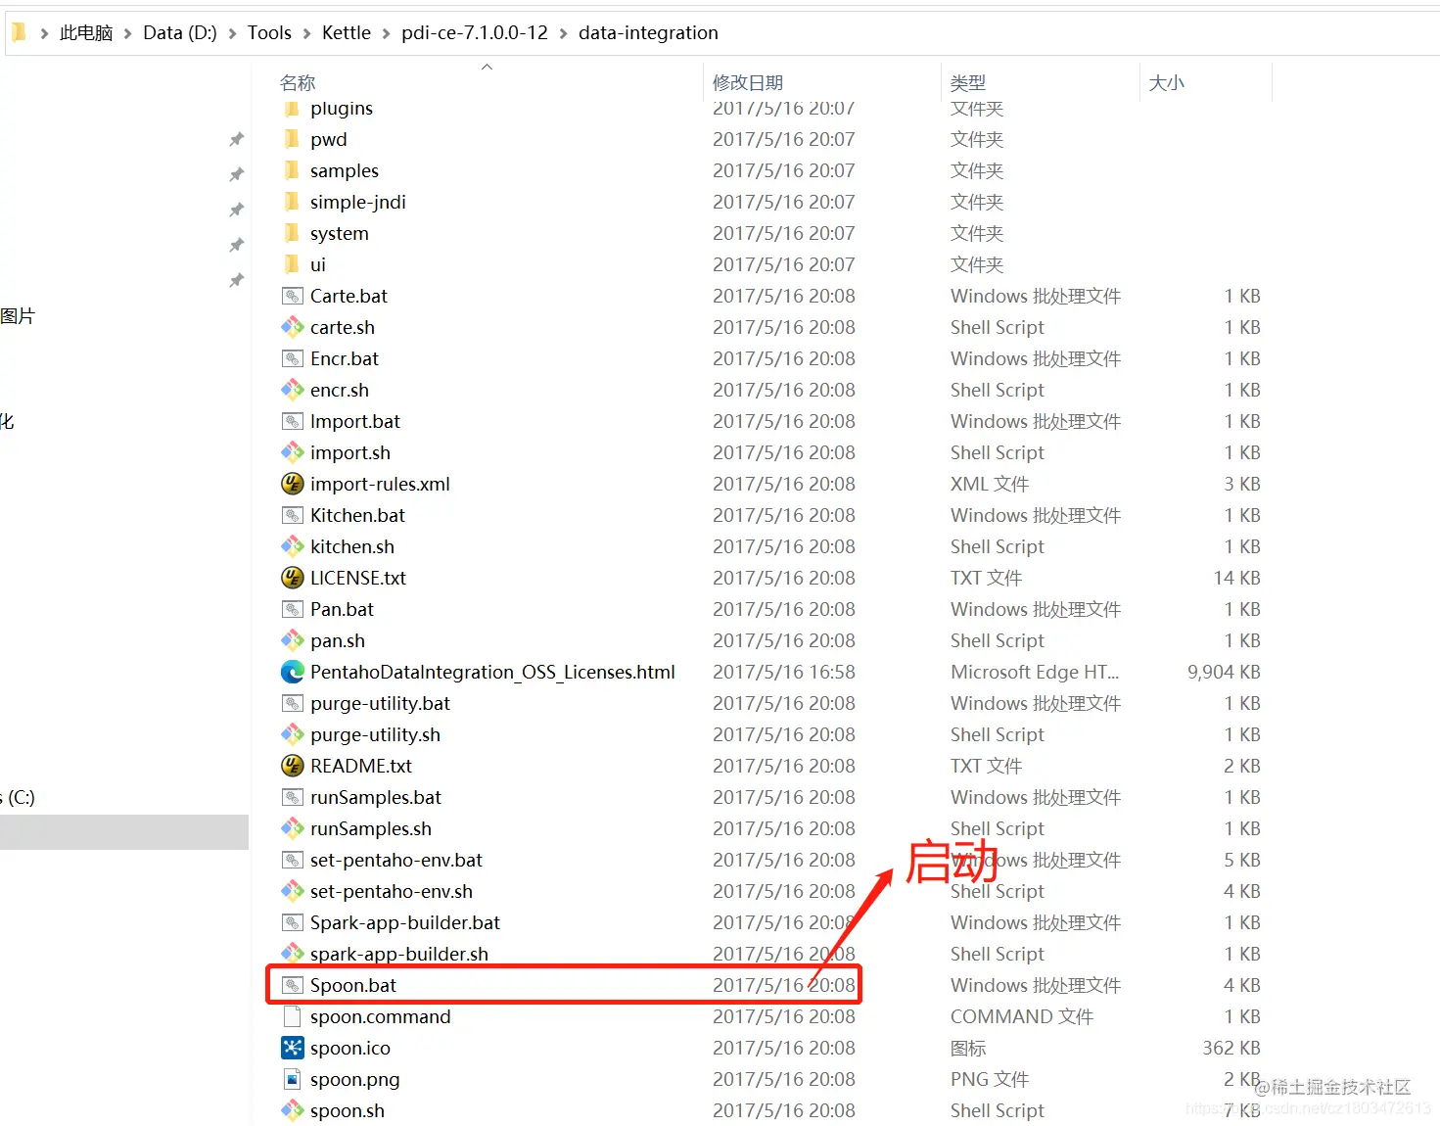Click the 14 KB size value
The height and width of the screenshot is (1126, 1440).
coord(1237,578)
